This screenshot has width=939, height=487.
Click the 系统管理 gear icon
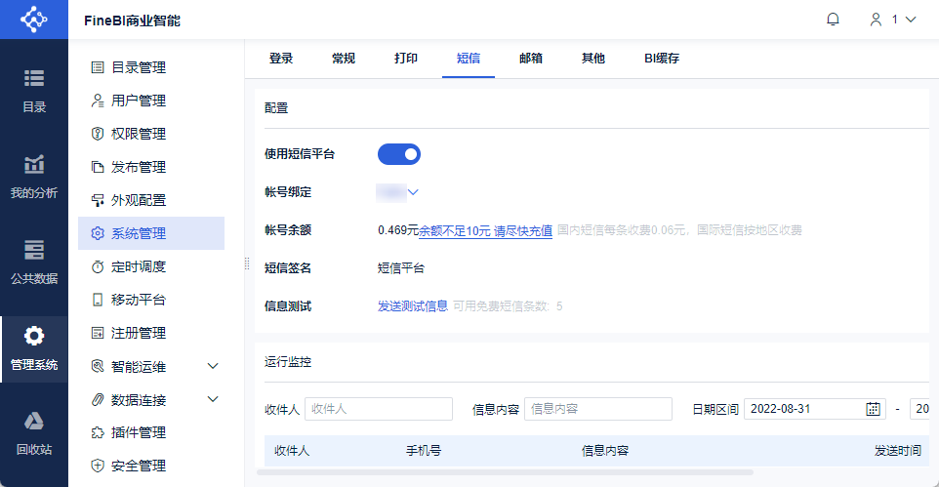coord(98,233)
